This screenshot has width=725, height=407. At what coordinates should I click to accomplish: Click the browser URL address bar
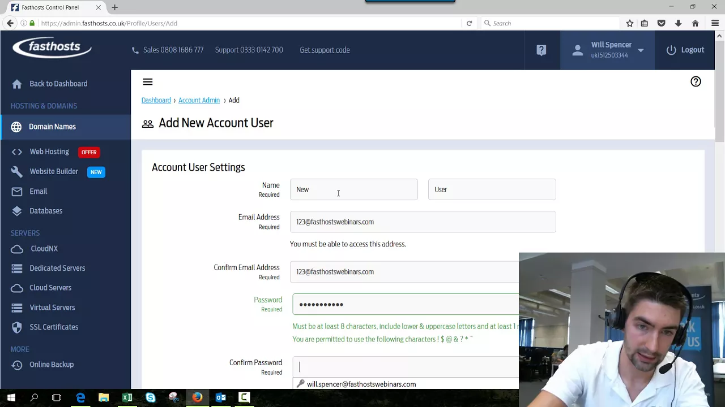click(249, 23)
